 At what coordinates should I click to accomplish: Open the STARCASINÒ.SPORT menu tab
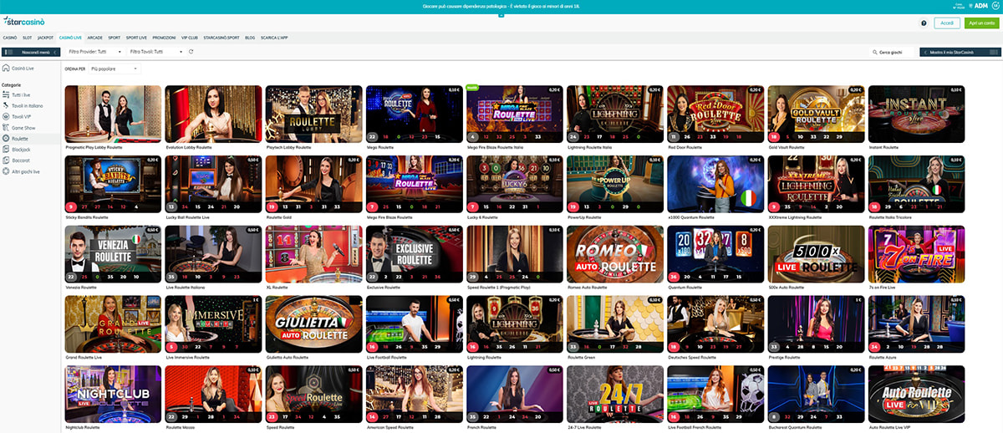(x=221, y=38)
